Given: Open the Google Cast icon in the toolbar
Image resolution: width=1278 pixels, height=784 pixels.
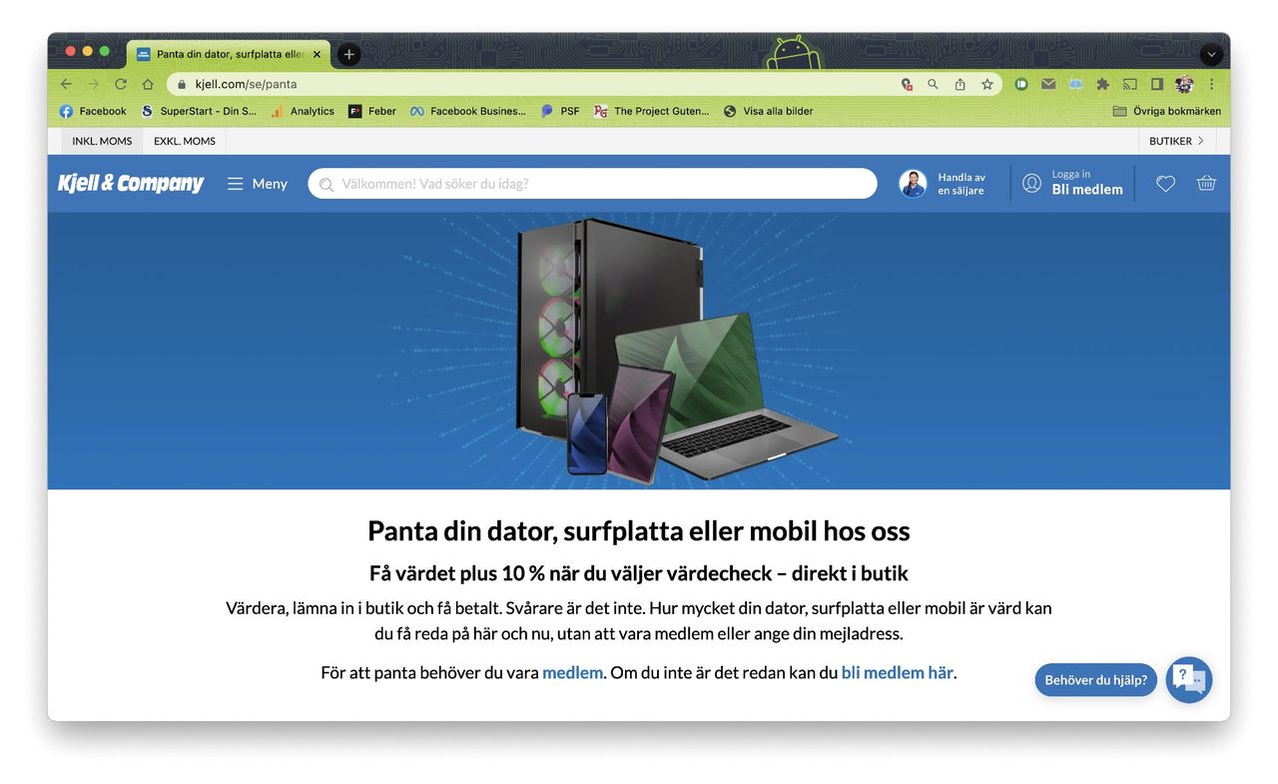Looking at the screenshot, I should coord(1131,84).
